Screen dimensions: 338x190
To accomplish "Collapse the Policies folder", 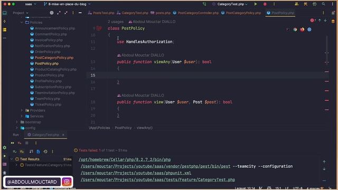I will [22, 22].
